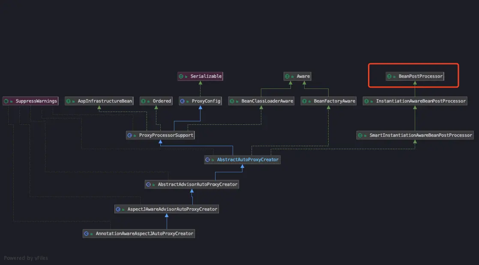
Task: Select the SmartInstantiationAwareBeanPostProcessor node
Action: click(x=416, y=135)
